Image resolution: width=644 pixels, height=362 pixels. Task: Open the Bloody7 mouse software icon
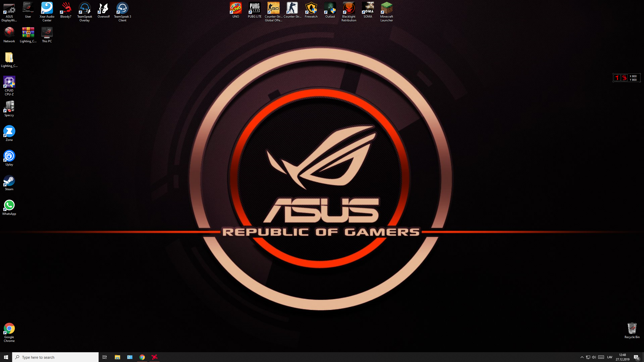click(x=66, y=10)
